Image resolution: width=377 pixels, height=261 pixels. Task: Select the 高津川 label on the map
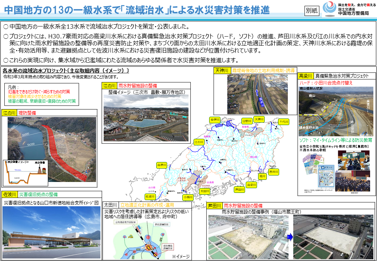coord(162,165)
